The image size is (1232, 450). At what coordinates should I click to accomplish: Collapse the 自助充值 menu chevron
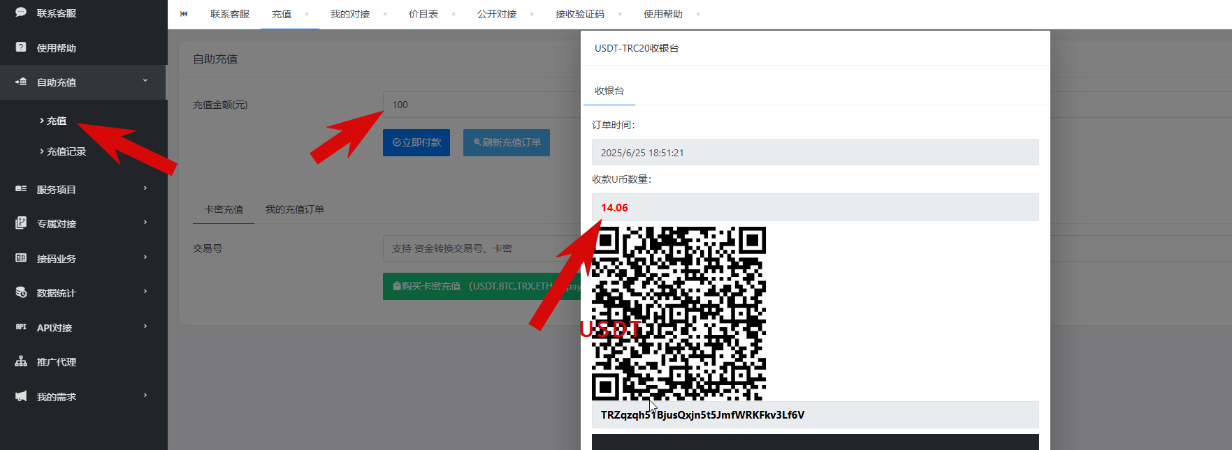(x=145, y=81)
